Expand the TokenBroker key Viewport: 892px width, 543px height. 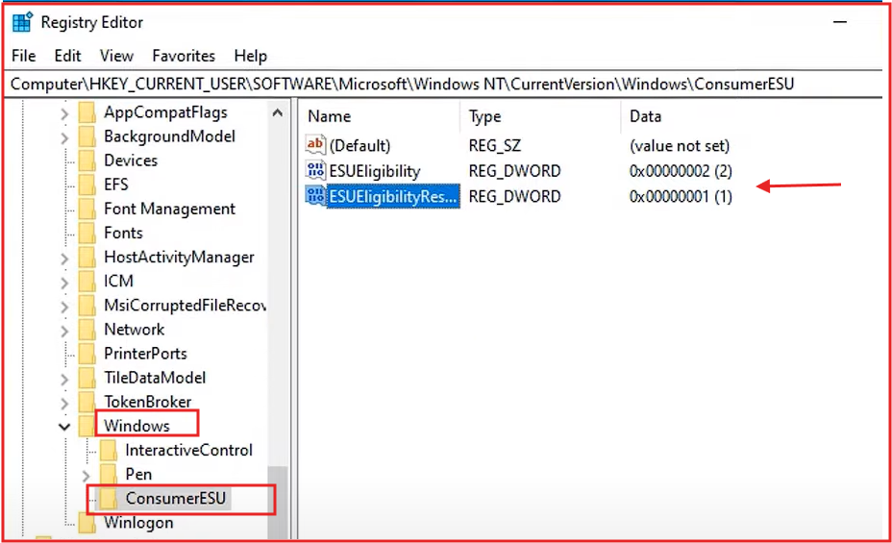point(64,403)
